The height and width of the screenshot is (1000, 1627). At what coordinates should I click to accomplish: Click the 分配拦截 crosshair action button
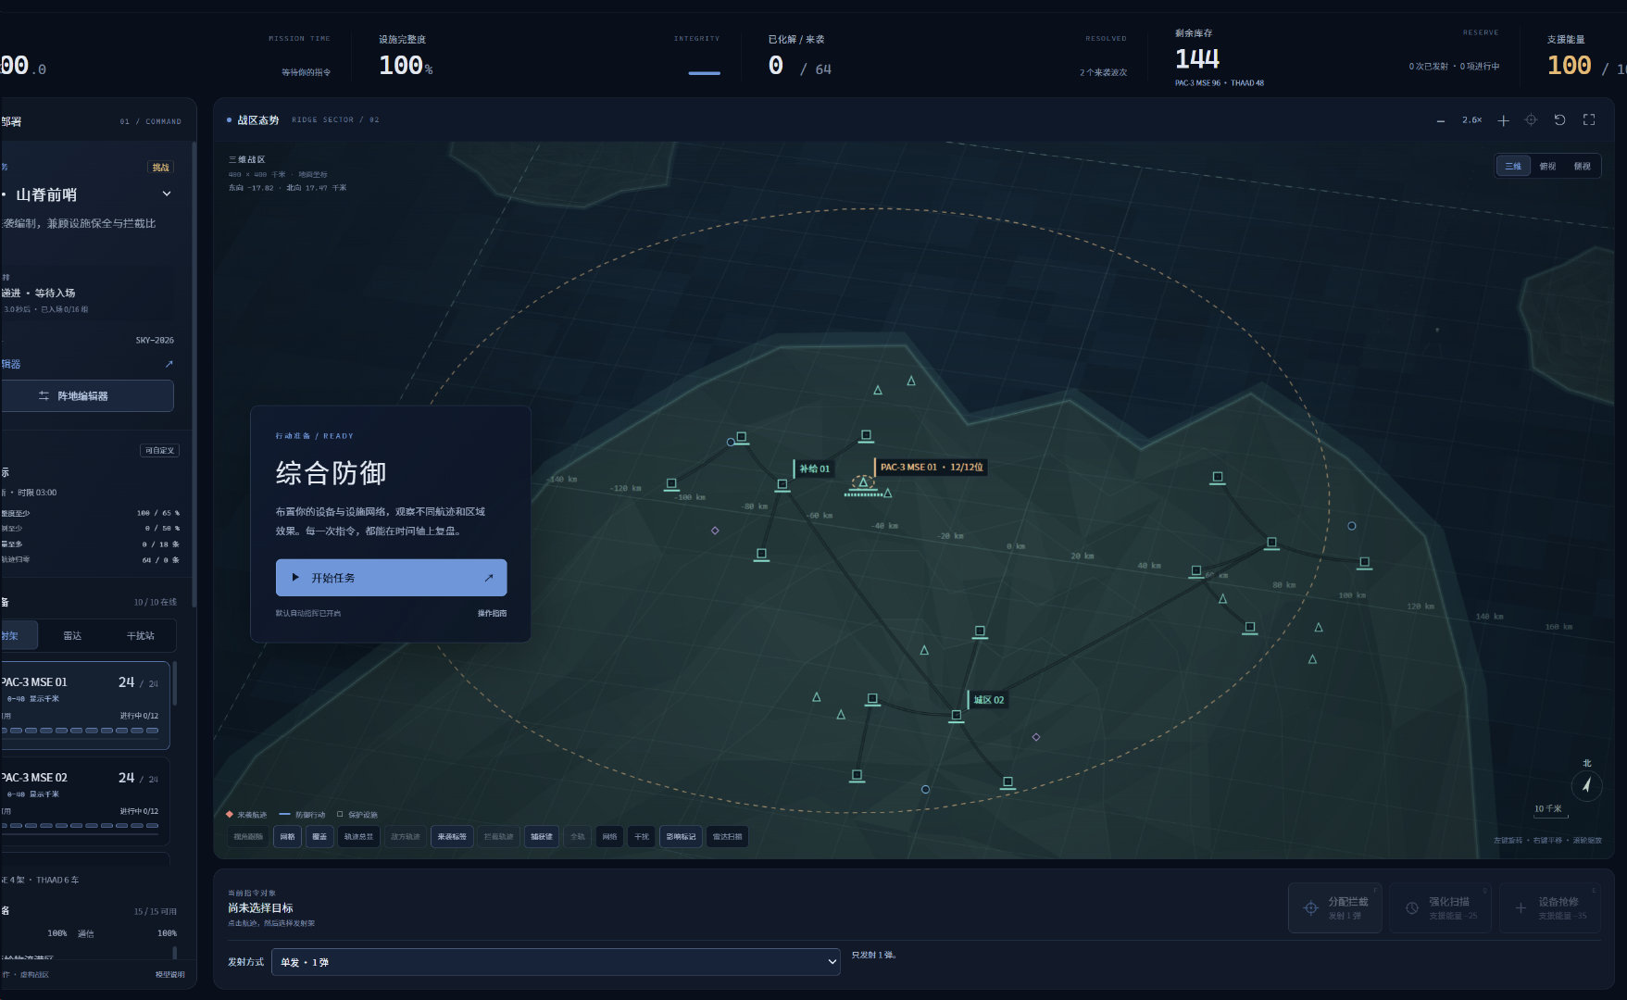click(1334, 907)
